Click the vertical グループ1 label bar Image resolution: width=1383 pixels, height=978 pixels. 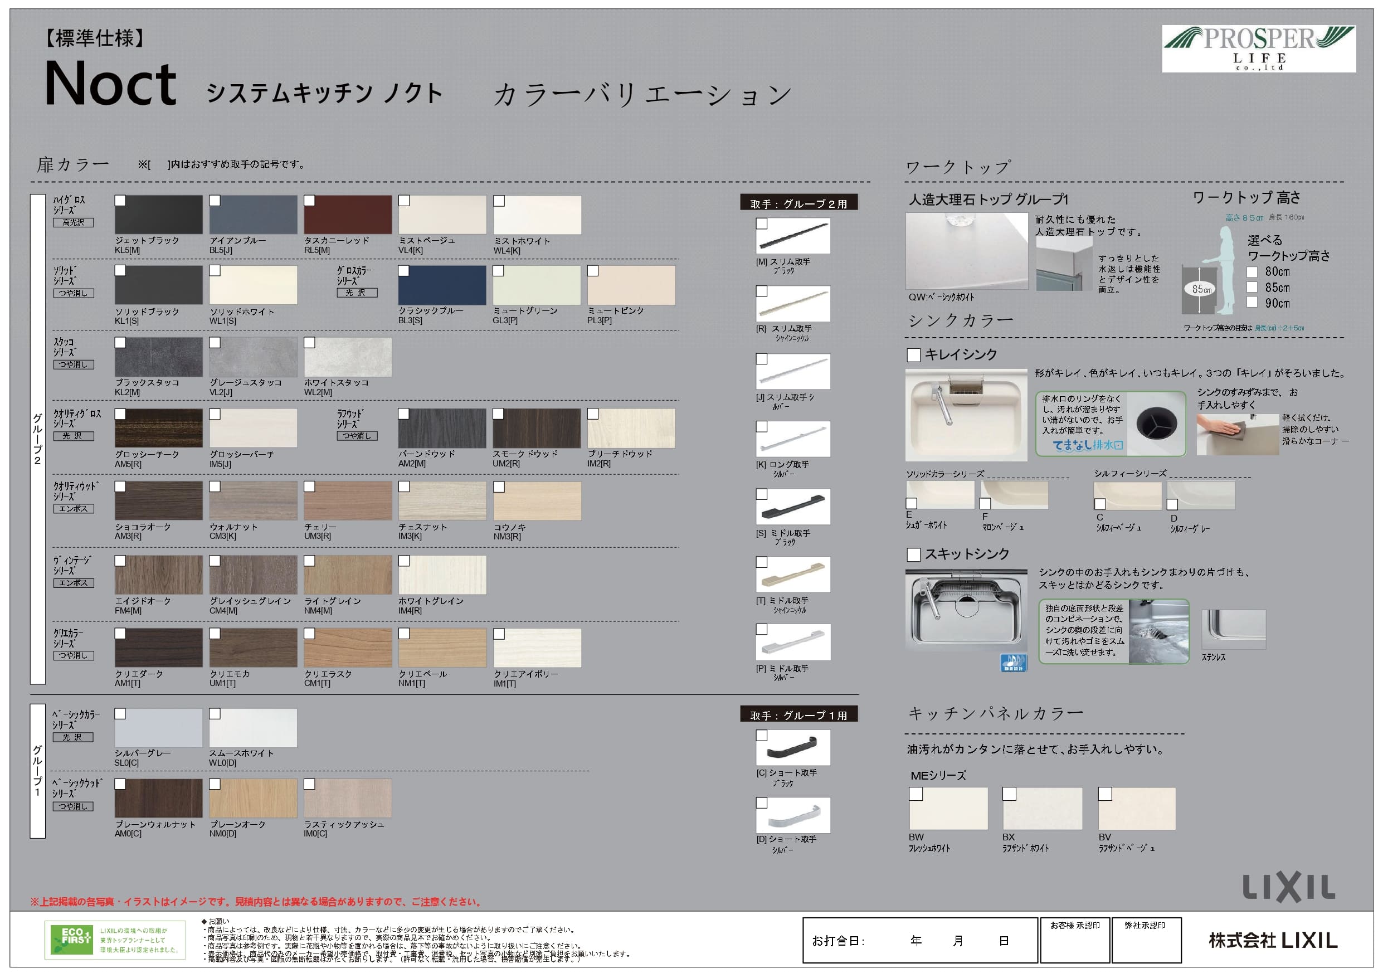(37, 771)
